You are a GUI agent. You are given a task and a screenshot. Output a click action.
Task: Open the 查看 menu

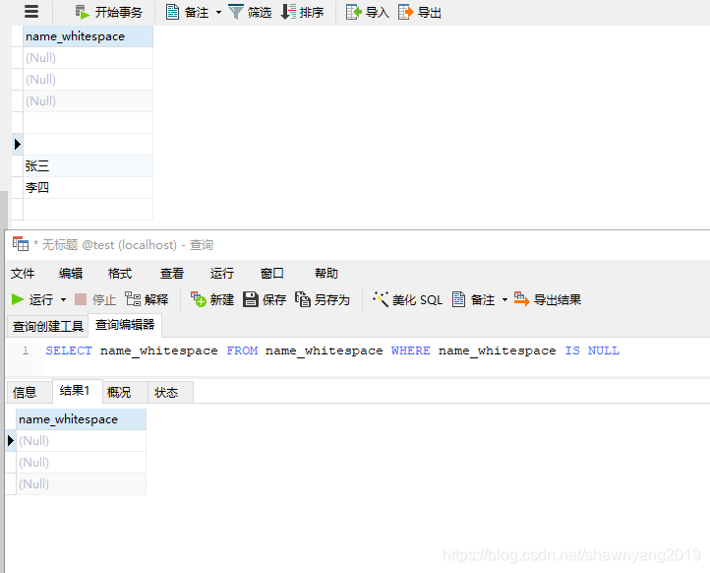pyautogui.click(x=172, y=274)
